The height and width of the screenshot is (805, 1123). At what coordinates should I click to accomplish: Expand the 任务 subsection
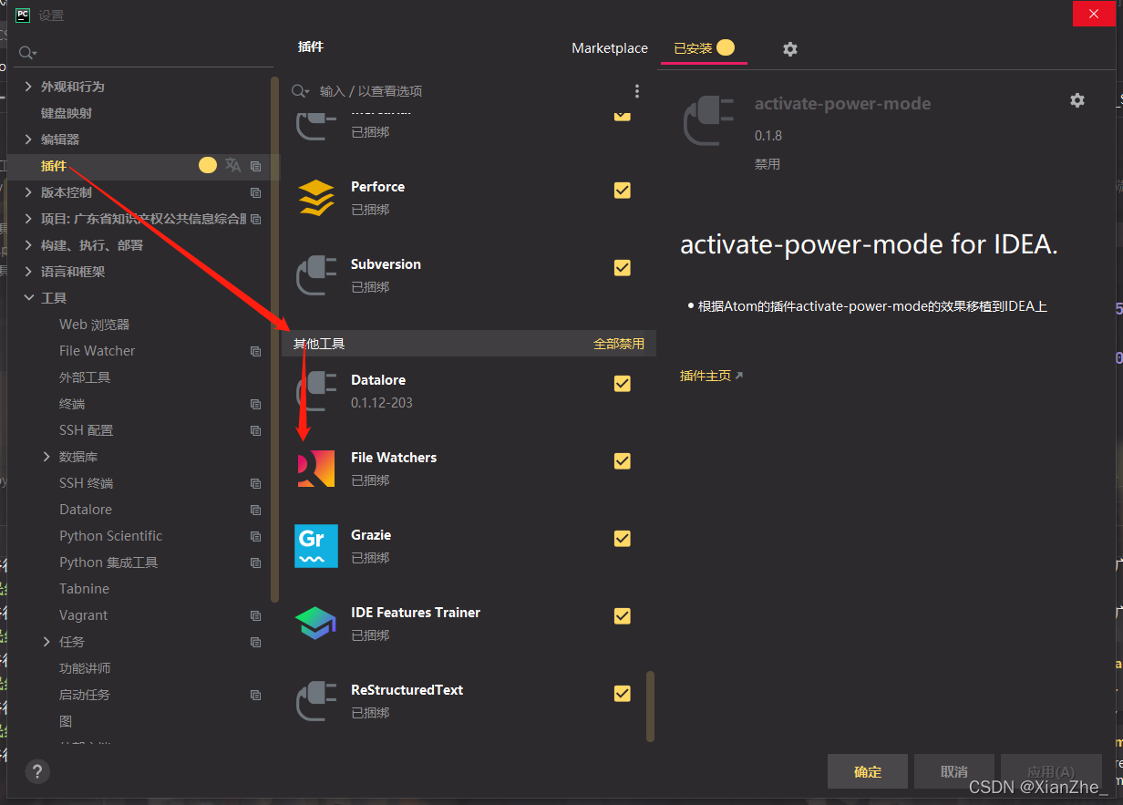(46, 642)
